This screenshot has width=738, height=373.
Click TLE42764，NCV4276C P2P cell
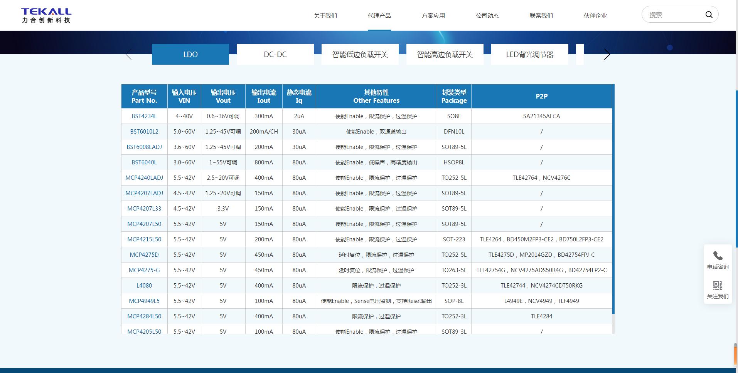tap(542, 177)
